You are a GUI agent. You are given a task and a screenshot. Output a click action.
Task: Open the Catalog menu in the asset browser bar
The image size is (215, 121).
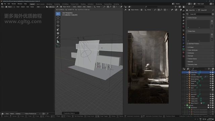[18, 114]
